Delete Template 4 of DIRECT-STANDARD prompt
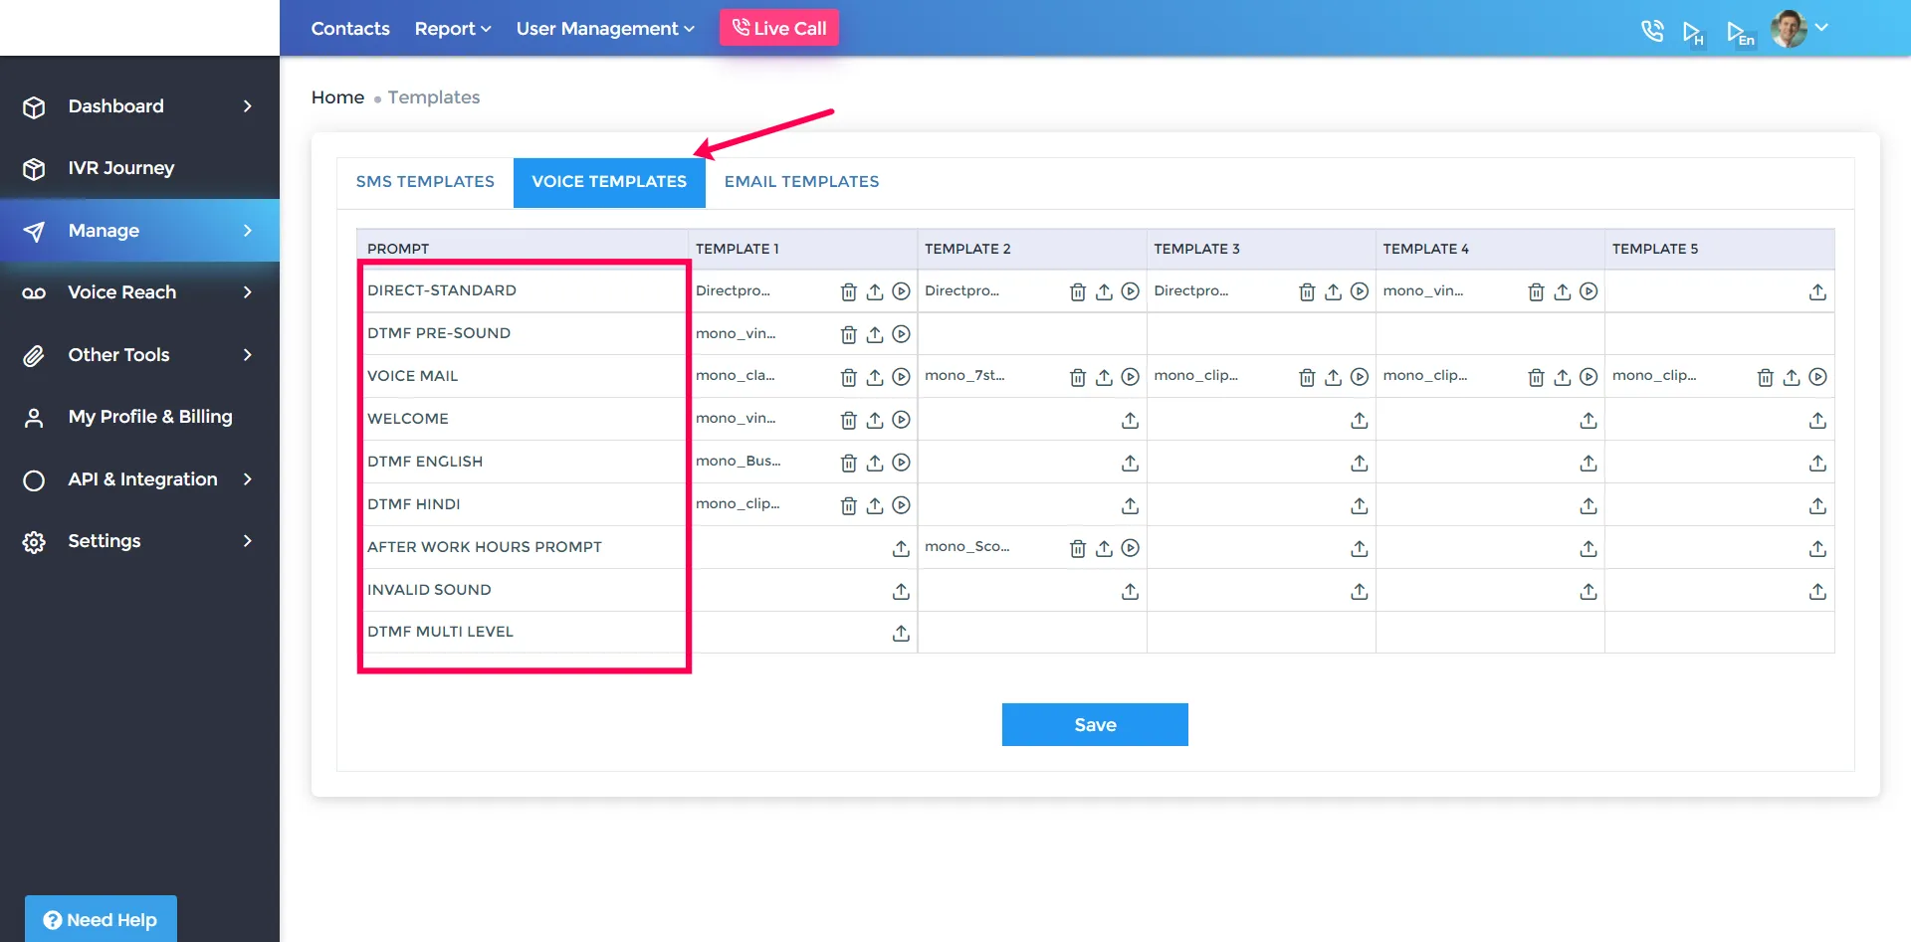The width and height of the screenshot is (1911, 942). coord(1537,291)
